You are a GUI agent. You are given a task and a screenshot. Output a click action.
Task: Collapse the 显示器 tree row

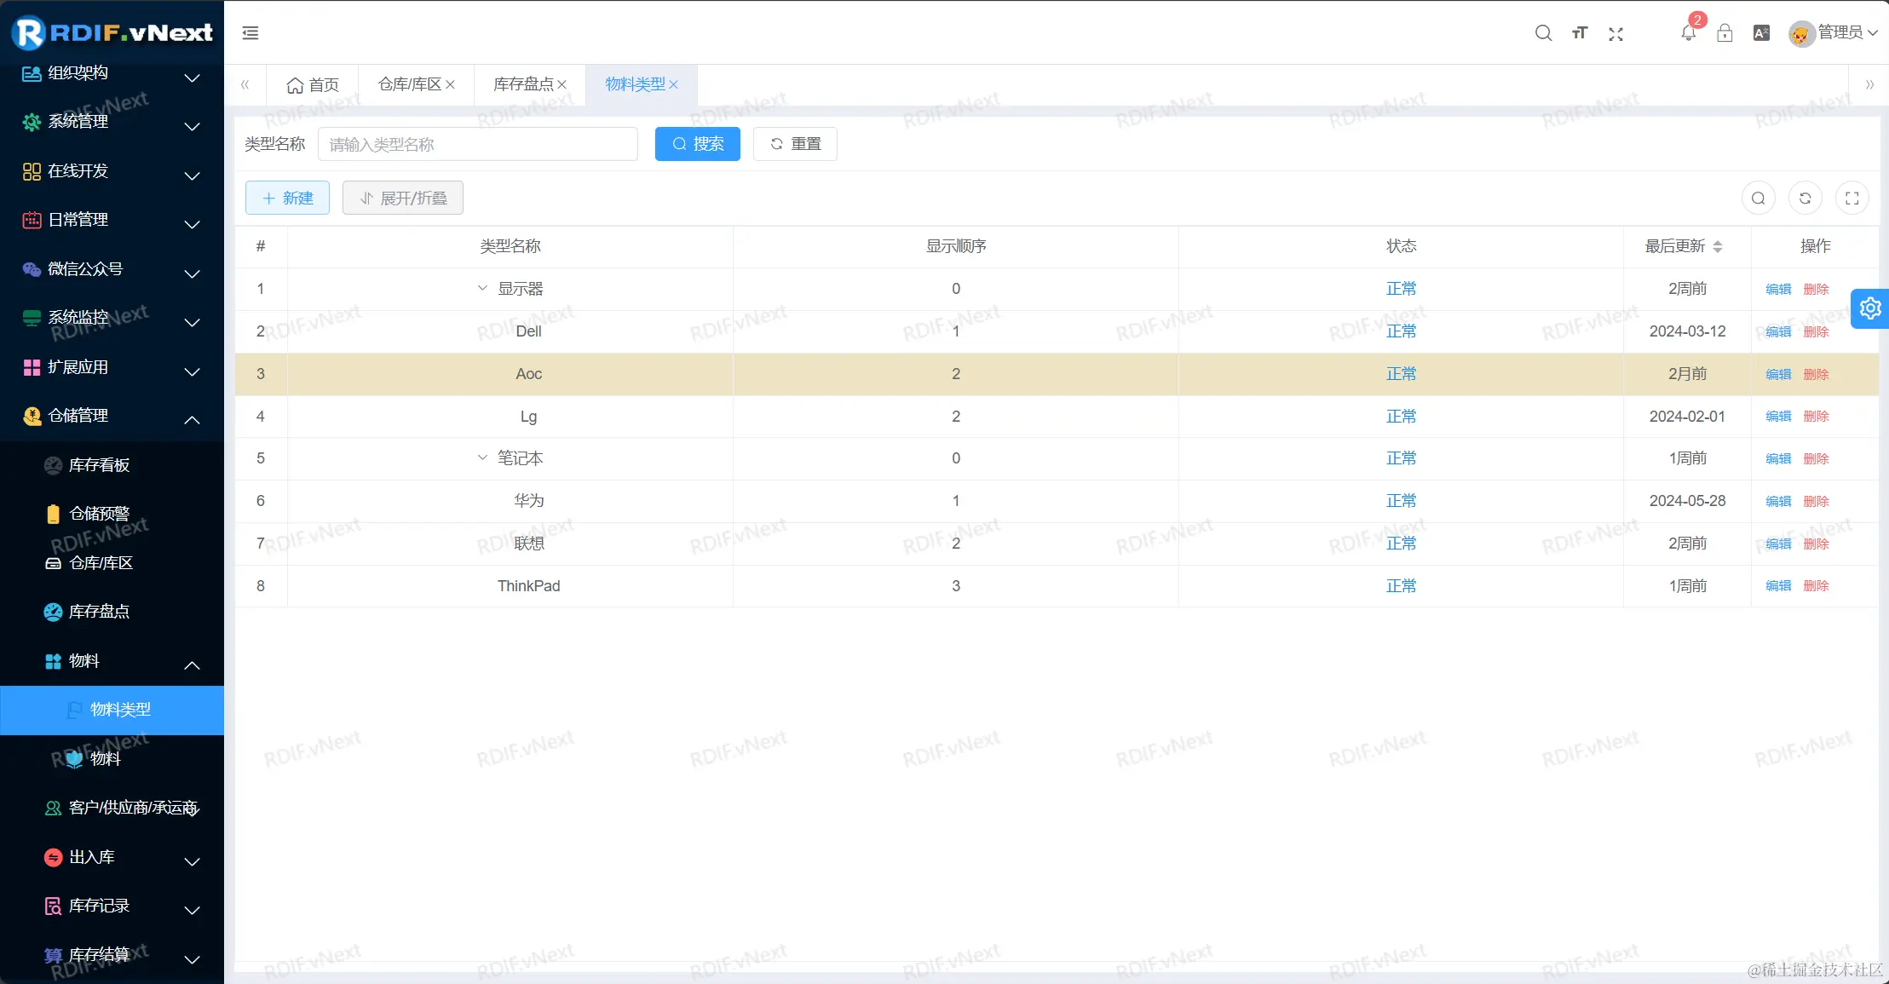482,288
